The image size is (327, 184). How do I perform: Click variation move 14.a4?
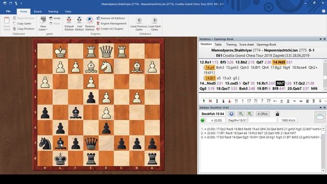[x=210, y=67]
